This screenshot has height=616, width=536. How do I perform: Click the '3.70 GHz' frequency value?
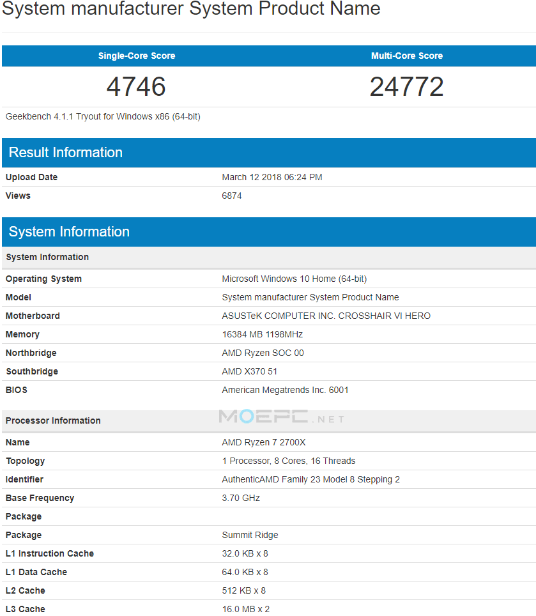[x=241, y=498]
